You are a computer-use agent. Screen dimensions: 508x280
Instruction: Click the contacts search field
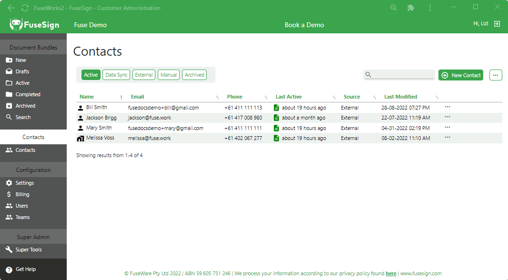tap(399, 75)
